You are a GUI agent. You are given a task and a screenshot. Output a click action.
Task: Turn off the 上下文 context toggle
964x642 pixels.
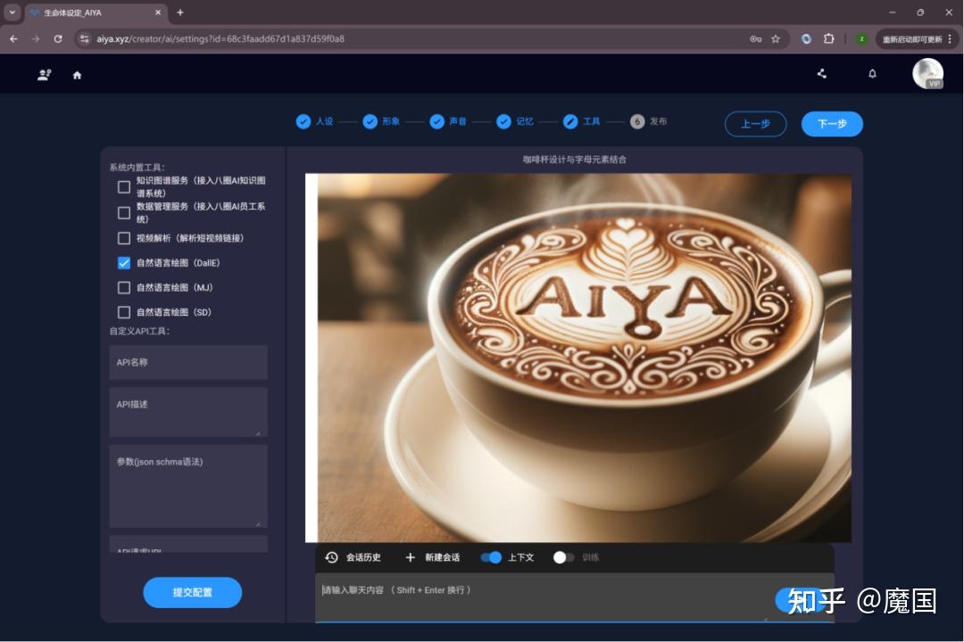[491, 557]
